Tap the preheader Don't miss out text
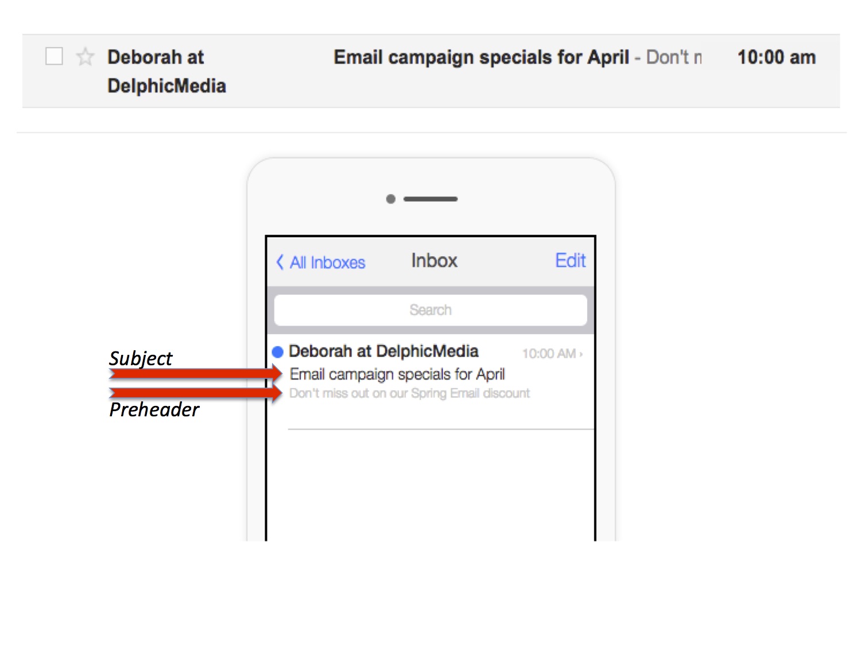861x646 pixels. 409,393
